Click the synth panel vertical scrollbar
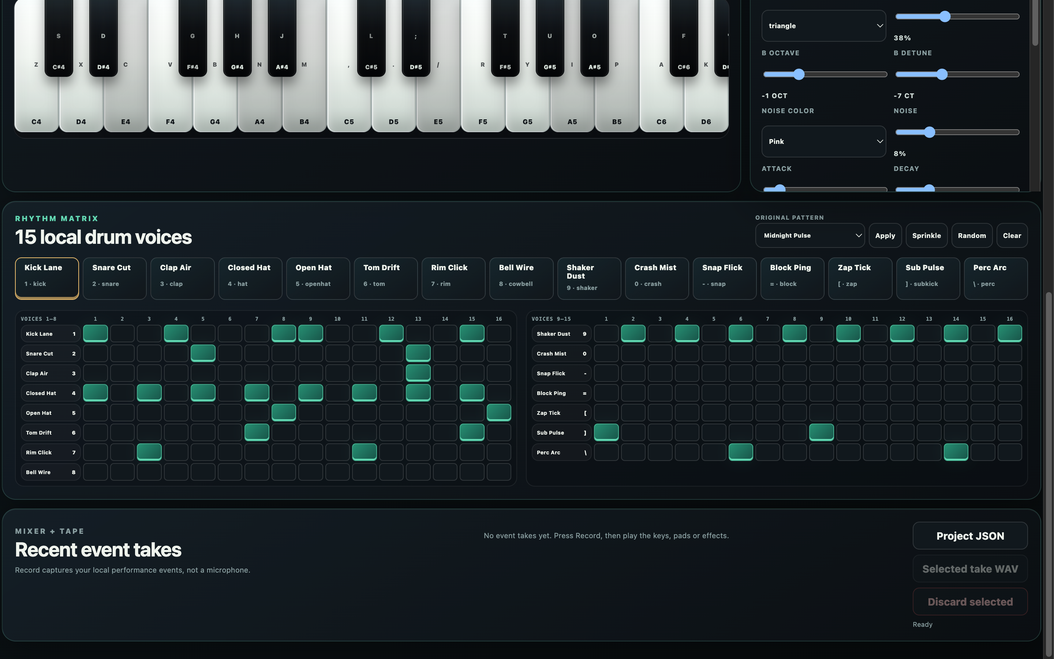 [x=1035, y=23]
